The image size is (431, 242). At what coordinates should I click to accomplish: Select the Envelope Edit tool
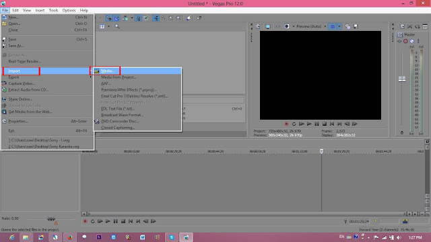click(x=164, y=18)
